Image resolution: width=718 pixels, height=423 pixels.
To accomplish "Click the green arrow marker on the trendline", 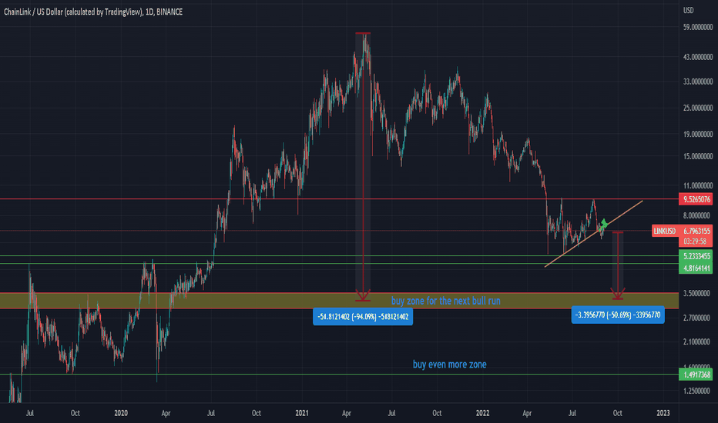I will tap(605, 224).
